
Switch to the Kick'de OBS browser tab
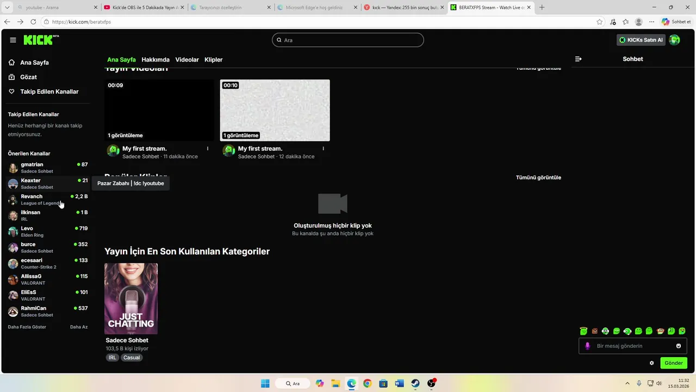coord(144,8)
